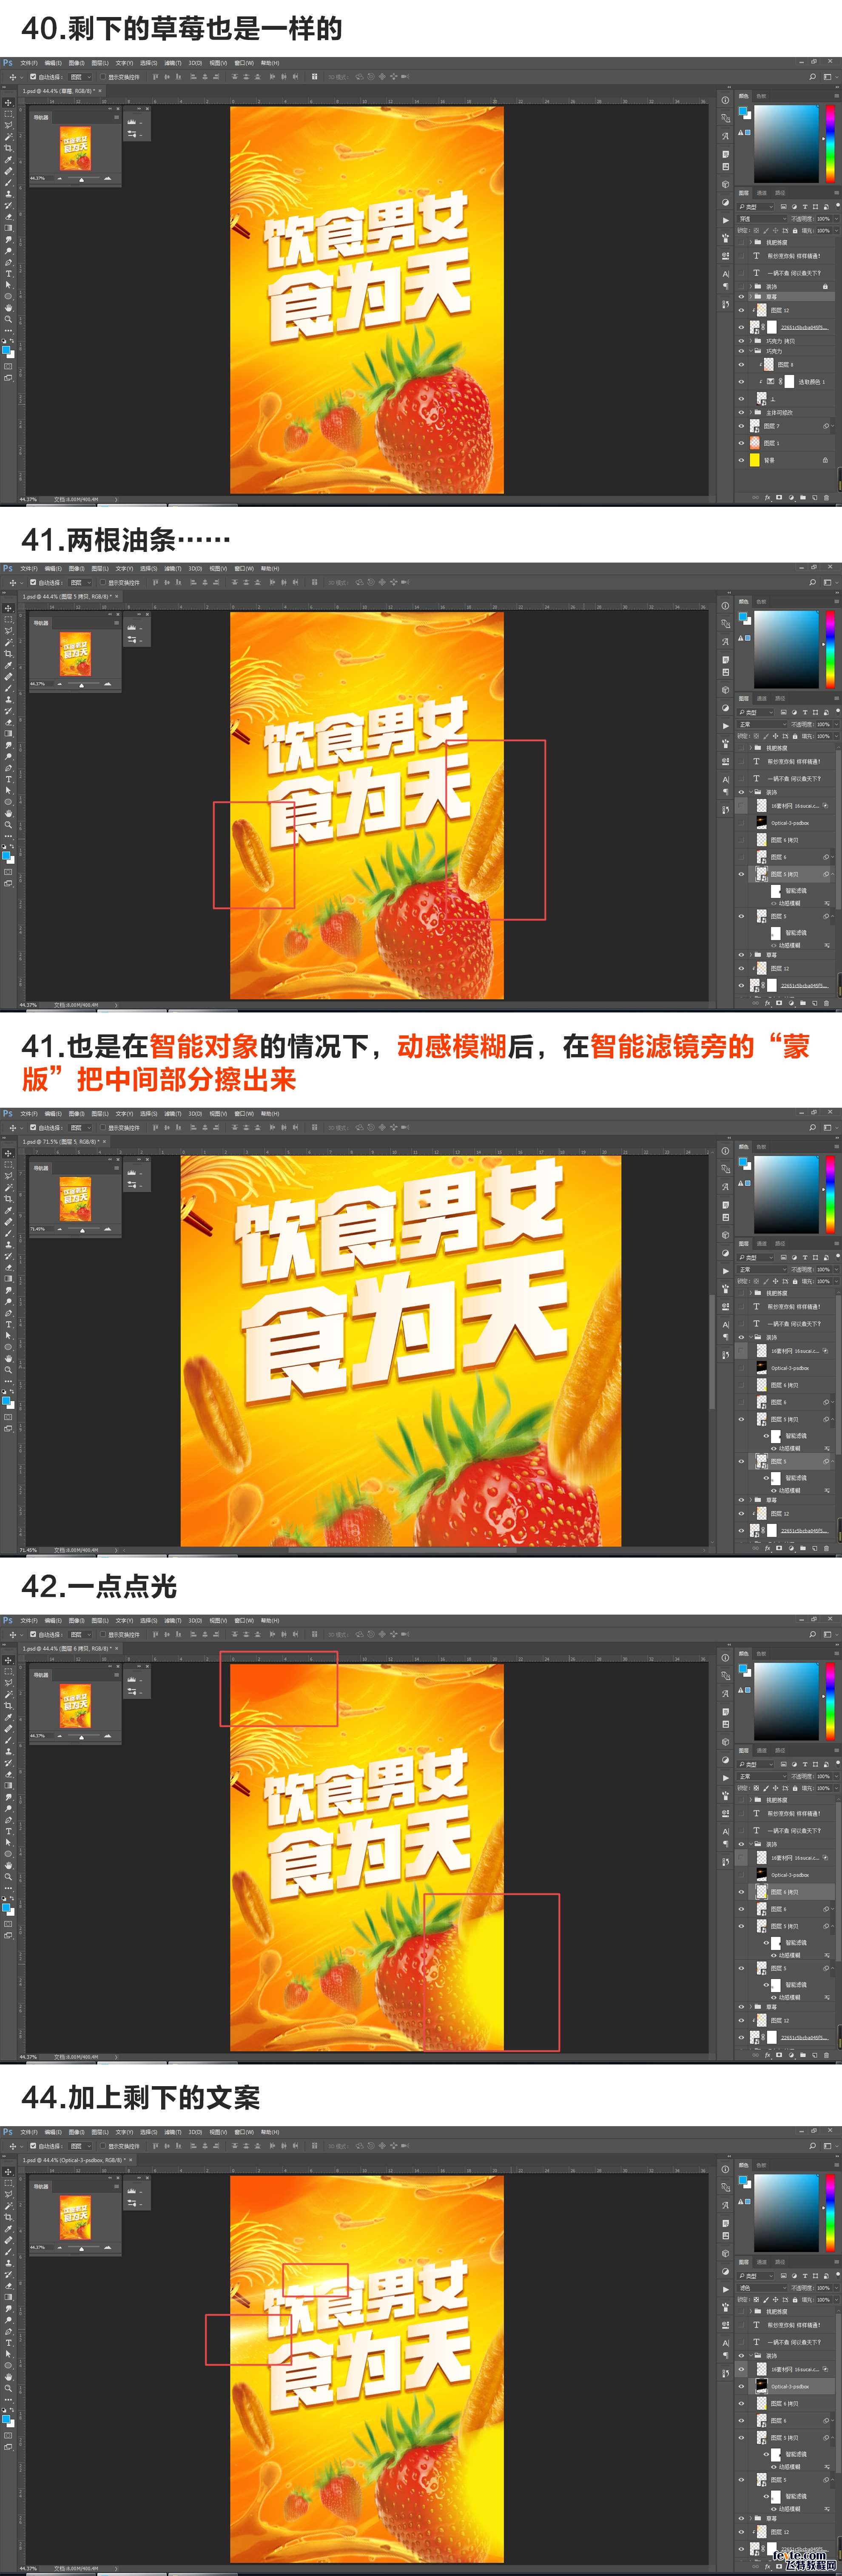
Task: Select the Move tool in step 40 screenshot
Action: (8, 103)
